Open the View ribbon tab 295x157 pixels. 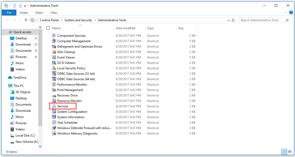click(54, 13)
